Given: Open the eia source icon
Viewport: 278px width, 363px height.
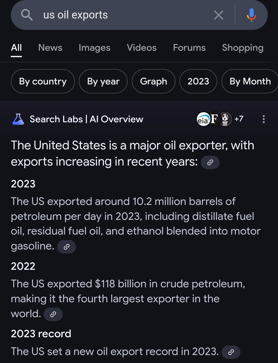Looking at the screenshot, I should [x=203, y=119].
